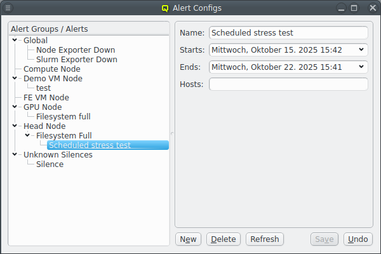The height and width of the screenshot is (254, 381).
Task: Click the Undo button
Action: point(358,239)
